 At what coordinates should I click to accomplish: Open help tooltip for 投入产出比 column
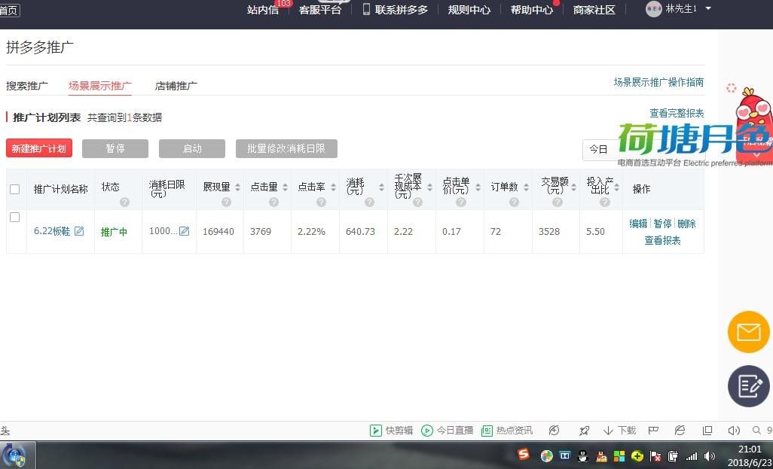coord(605,202)
